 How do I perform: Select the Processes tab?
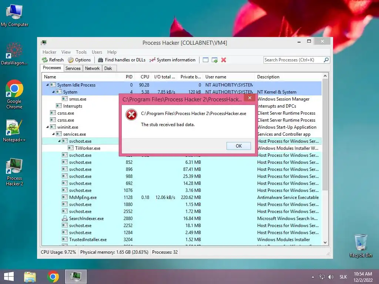tap(52, 68)
